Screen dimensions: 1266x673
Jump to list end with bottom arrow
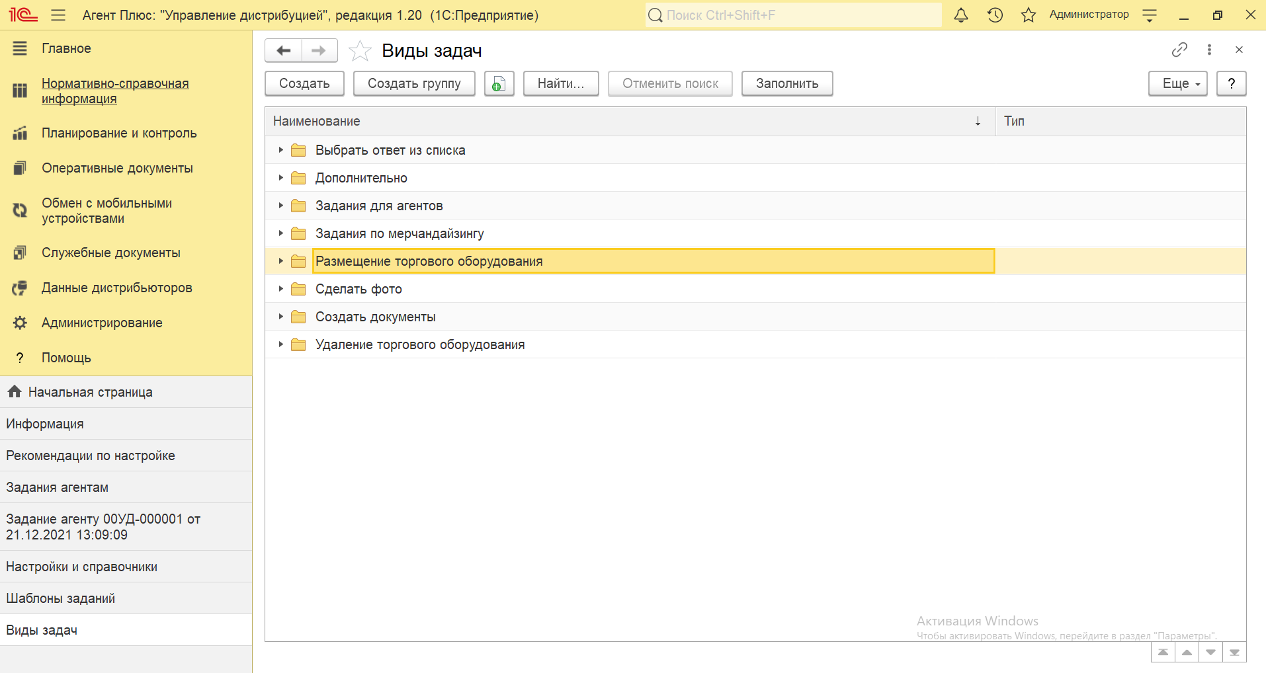[1234, 653]
